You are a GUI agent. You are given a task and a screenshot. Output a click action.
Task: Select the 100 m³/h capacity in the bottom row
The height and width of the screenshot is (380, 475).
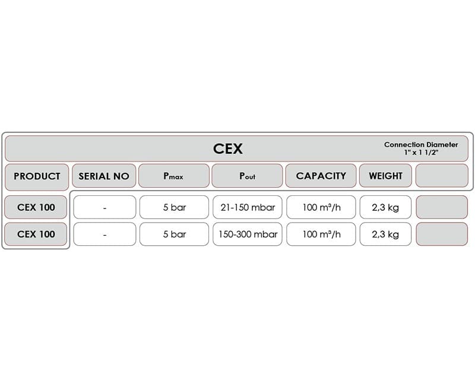point(321,234)
